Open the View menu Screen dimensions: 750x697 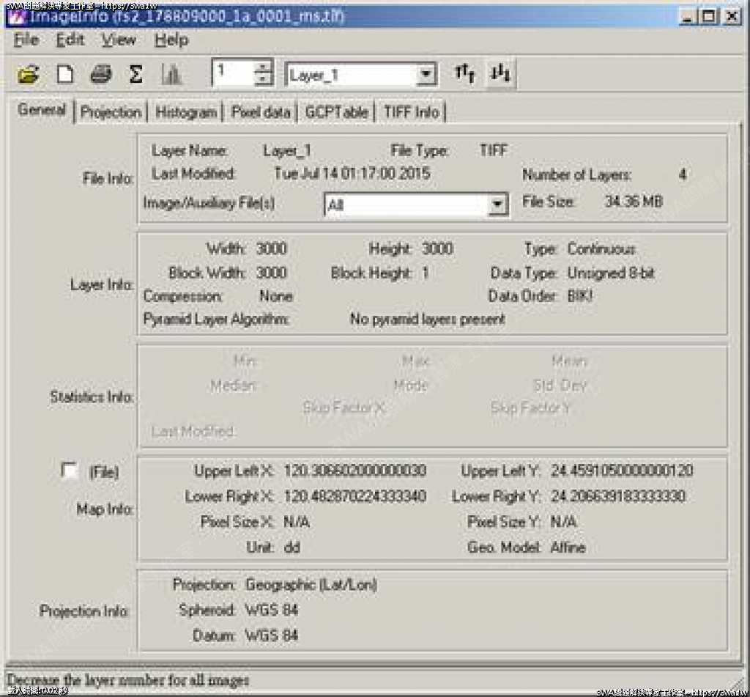tap(119, 40)
